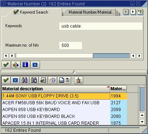Screen dimensions: 148x134
Task: Close hit list with results toolbar X icon
Action: (x=15, y=80)
